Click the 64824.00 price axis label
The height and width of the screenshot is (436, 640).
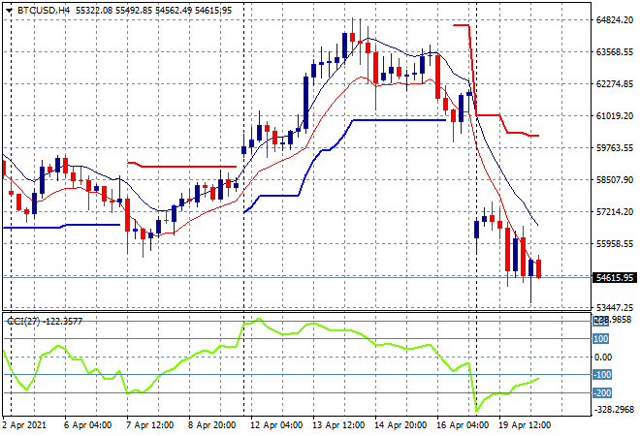[613, 19]
